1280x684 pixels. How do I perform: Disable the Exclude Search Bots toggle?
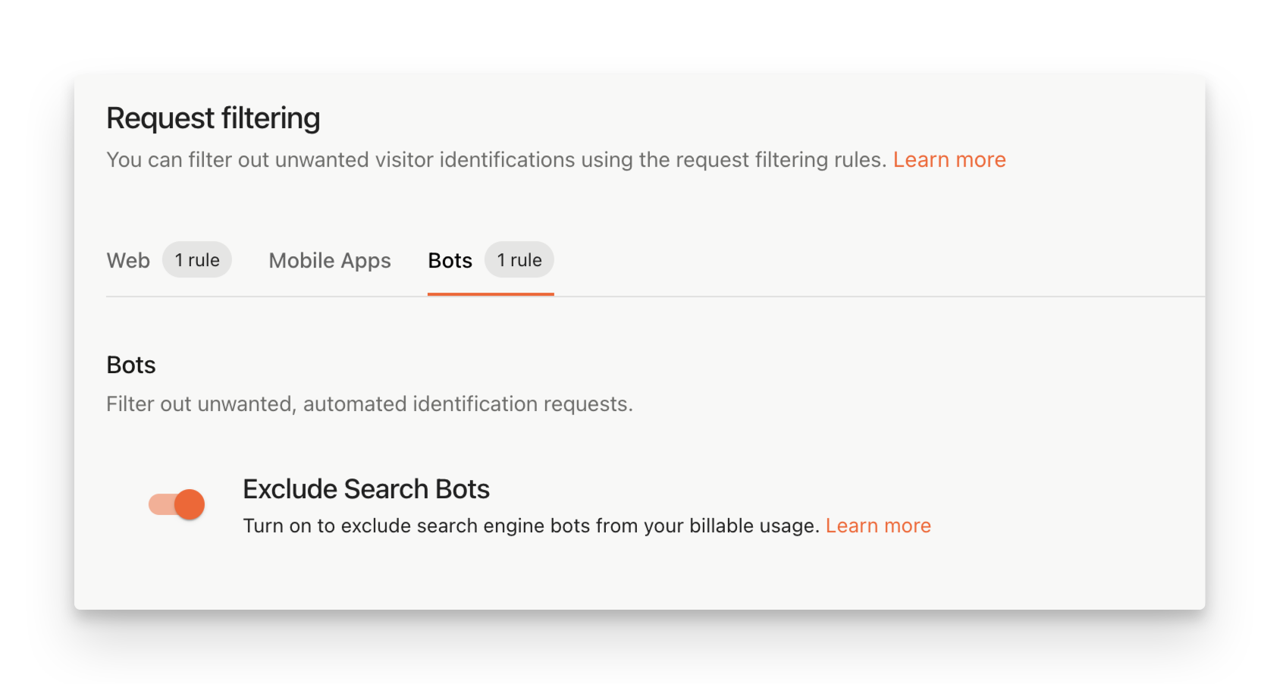pyautogui.click(x=176, y=504)
